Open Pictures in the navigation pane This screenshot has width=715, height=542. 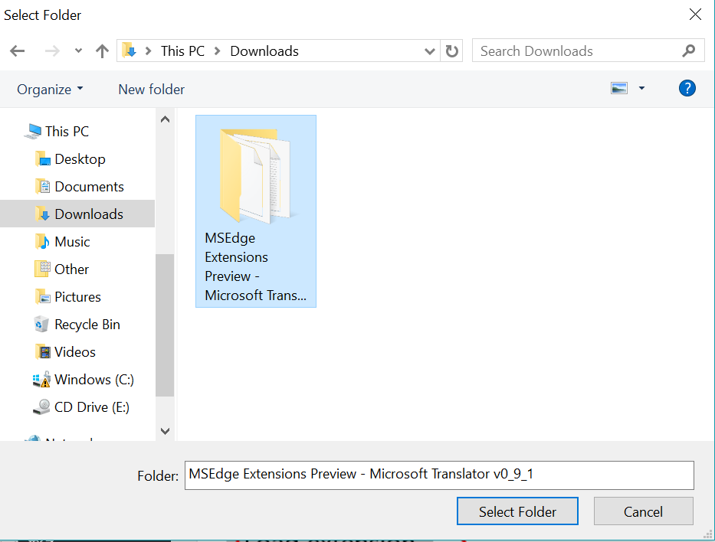coord(77,297)
